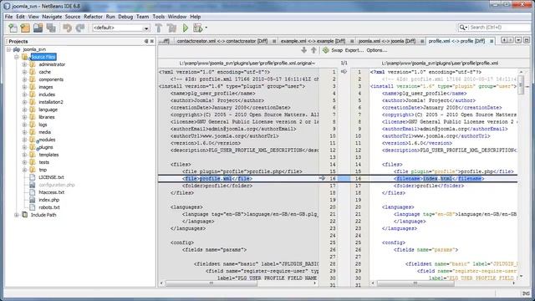The height and width of the screenshot is (301, 535).
Task: Click the replace-all arrow at line 1
Action: [344, 72]
